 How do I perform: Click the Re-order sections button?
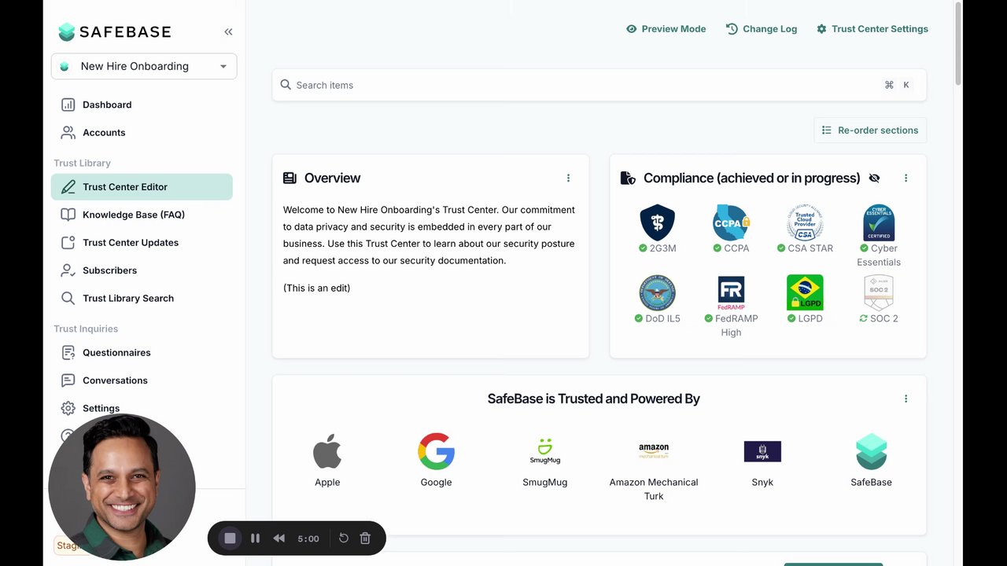870,130
